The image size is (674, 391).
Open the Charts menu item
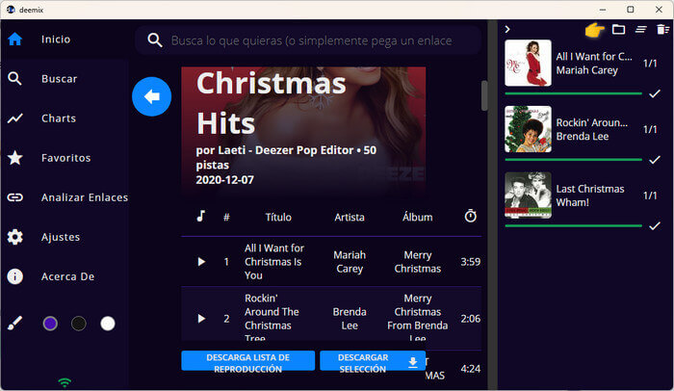[65, 118]
